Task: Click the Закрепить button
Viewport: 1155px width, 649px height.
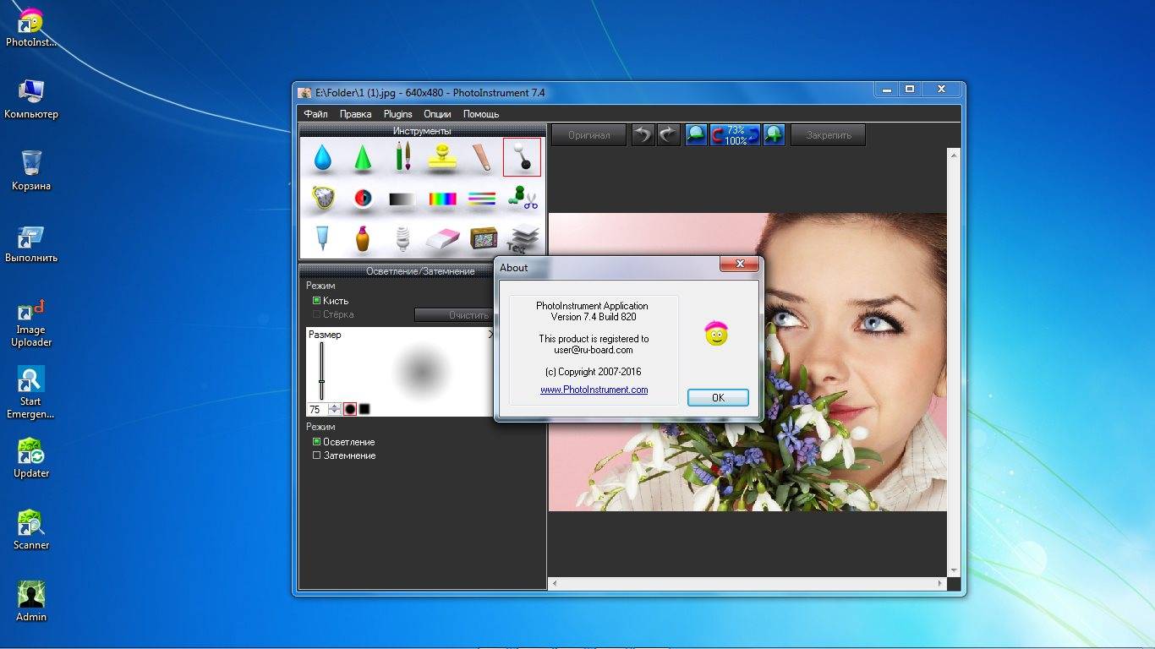Action: click(828, 134)
